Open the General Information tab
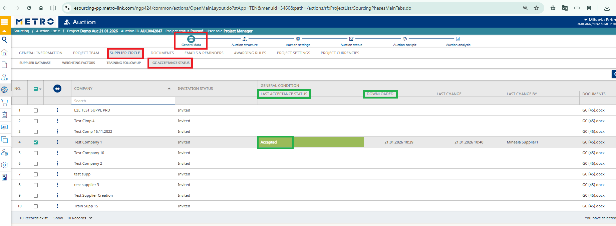This screenshot has width=616, height=226. (x=41, y=53)
